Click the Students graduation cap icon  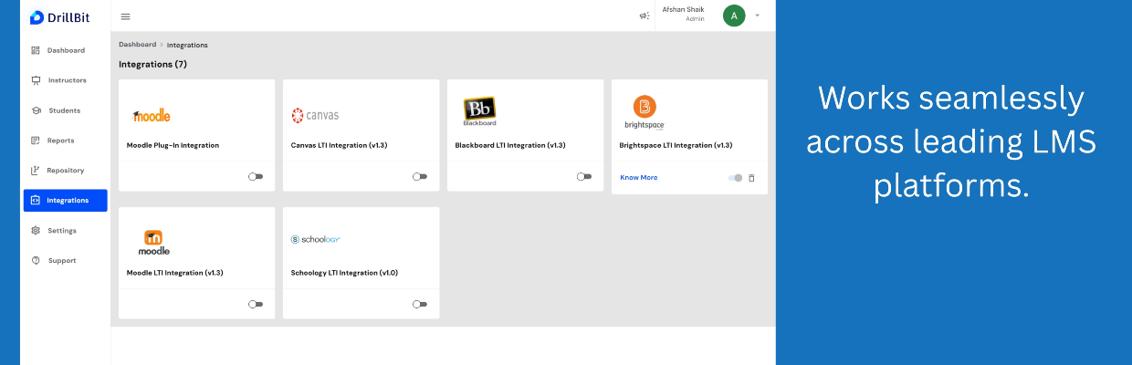pos(36,110)
